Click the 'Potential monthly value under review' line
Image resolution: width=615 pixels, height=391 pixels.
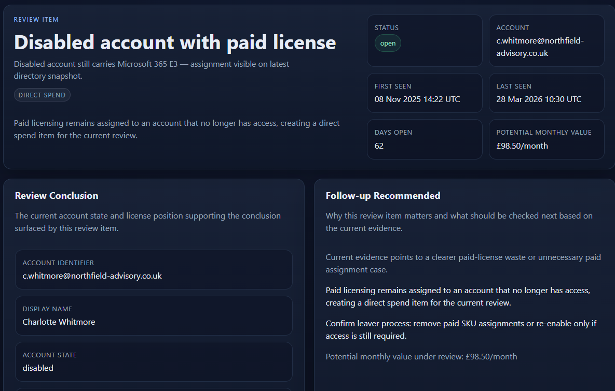click(421, 357)
